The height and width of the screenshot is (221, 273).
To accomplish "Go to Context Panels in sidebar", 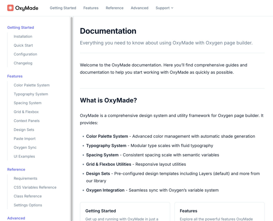I will (x=27, y=121).
